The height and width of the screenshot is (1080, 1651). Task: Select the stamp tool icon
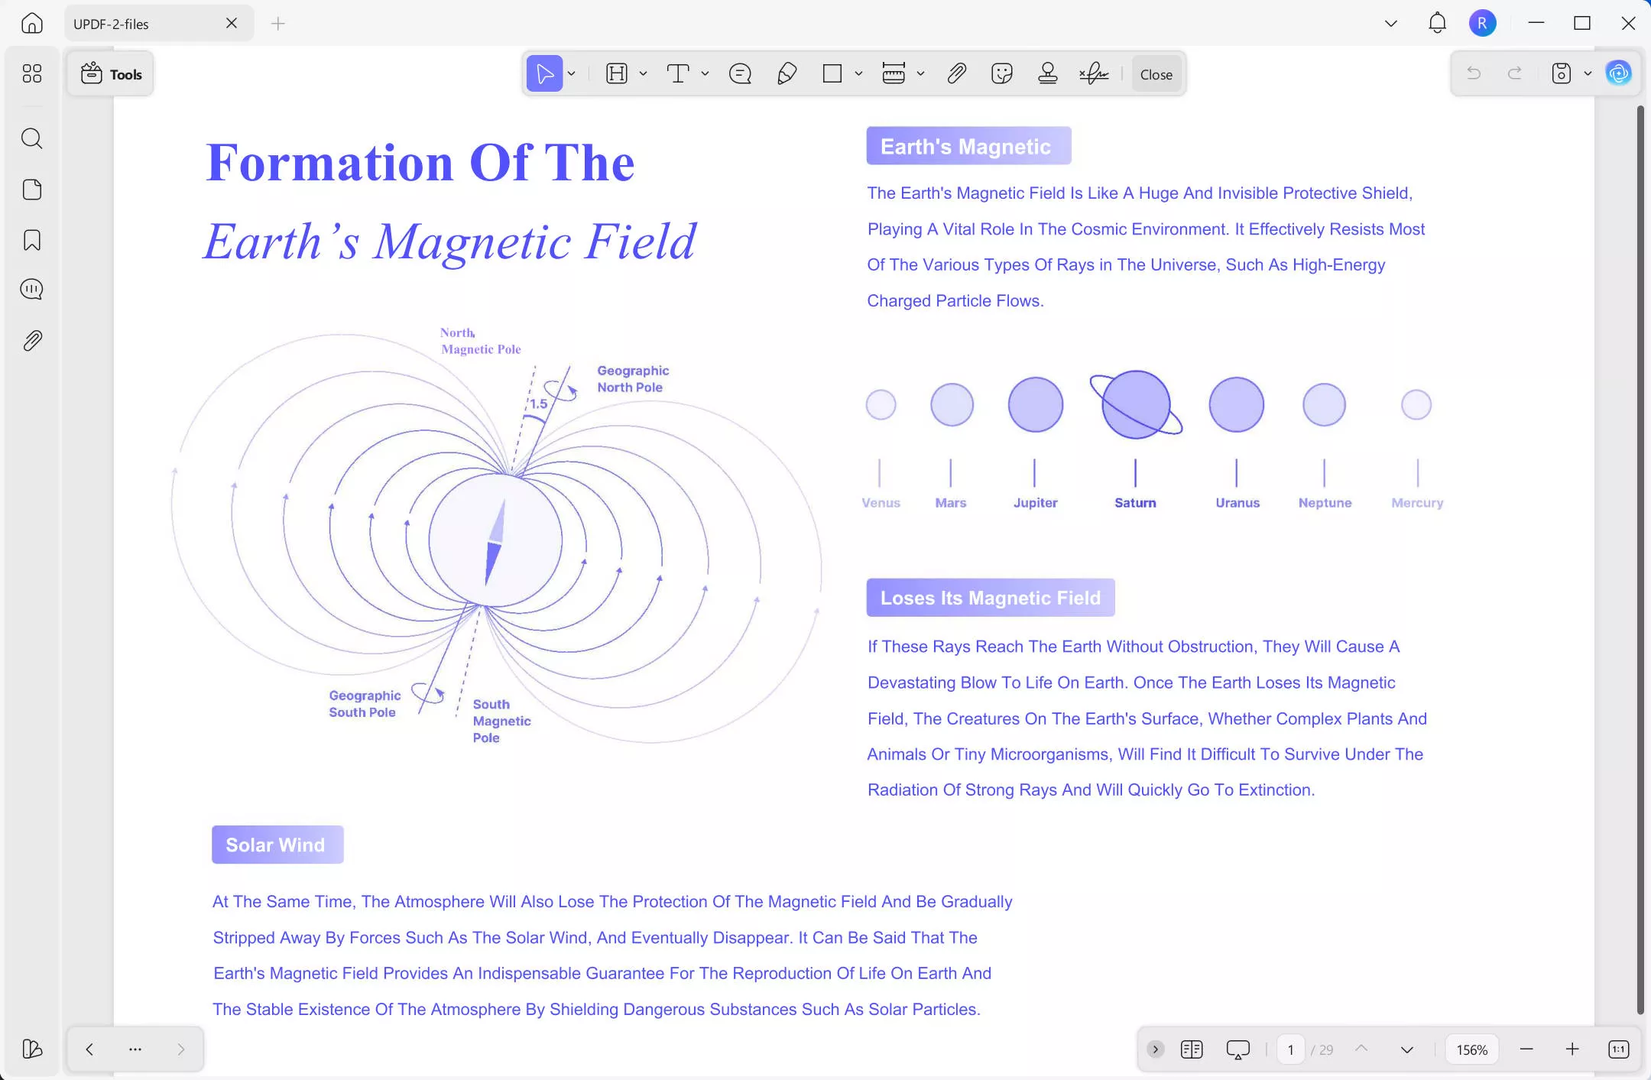[x=1047, y=74]
